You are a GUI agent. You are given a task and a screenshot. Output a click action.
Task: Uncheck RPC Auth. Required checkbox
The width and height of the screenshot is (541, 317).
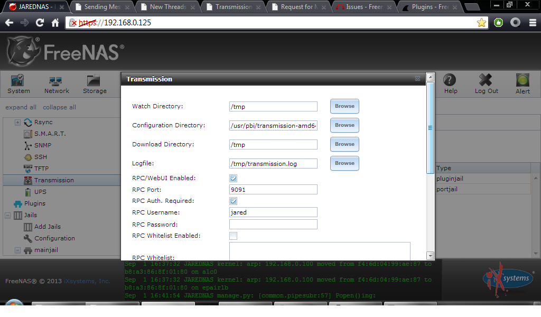coord(233,201)
